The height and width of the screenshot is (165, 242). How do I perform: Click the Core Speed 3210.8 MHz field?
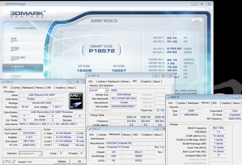(x=29, y=133)
